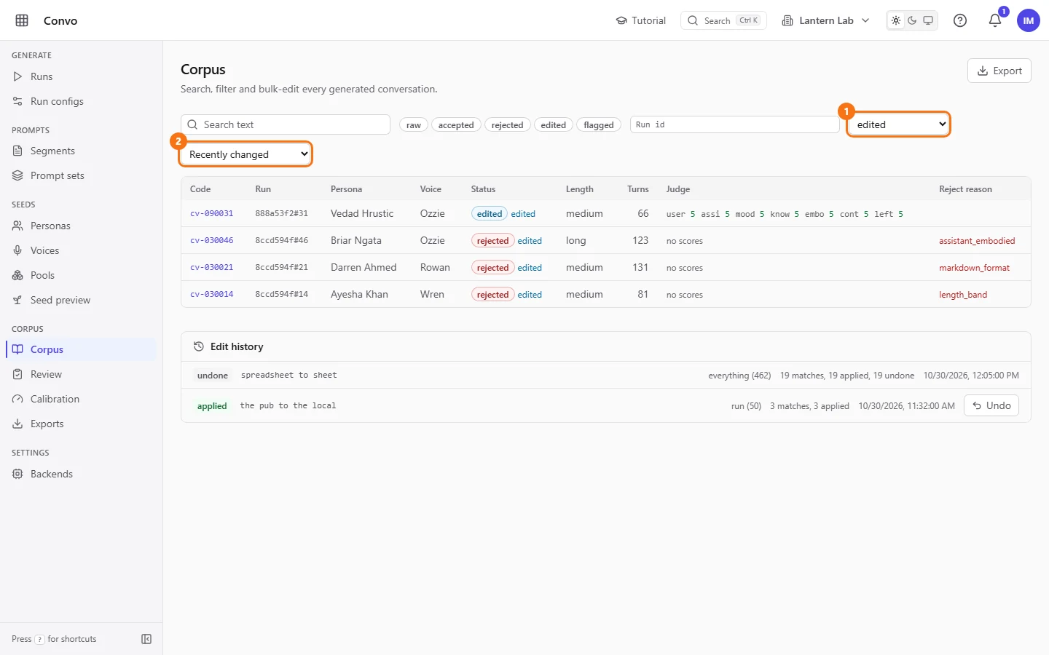The height and width of the screenshot is (655, 1049).
Task: Click the Export button
Action: 999,71
